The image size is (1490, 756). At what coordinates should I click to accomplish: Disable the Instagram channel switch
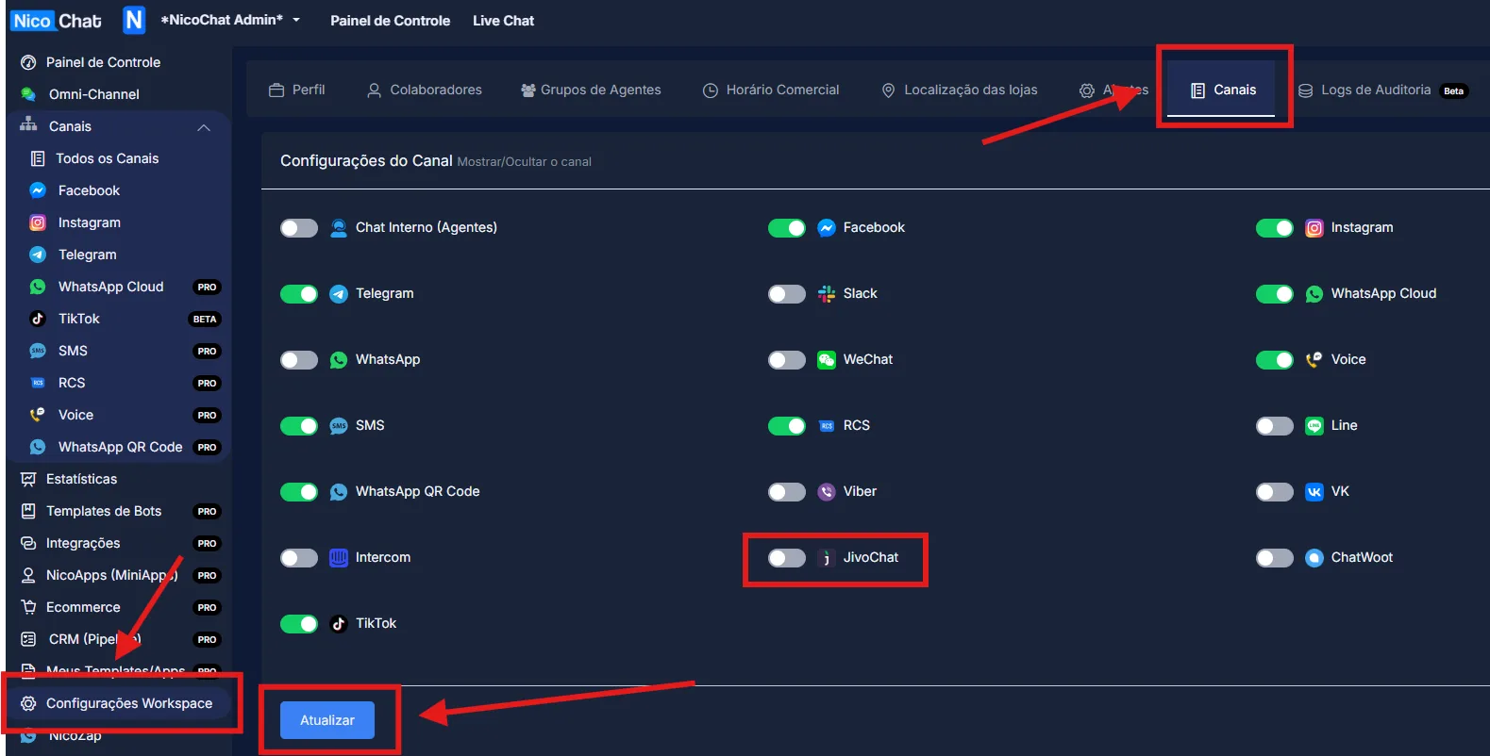[1275, 228]
